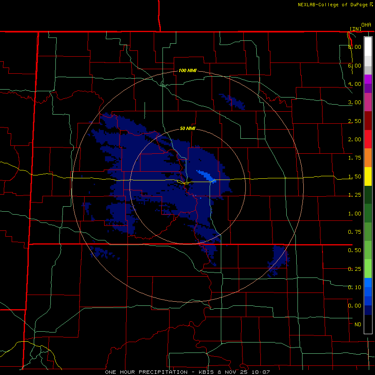Click the ND legend label
The image size is (375, 375).
tap(358, 325)
